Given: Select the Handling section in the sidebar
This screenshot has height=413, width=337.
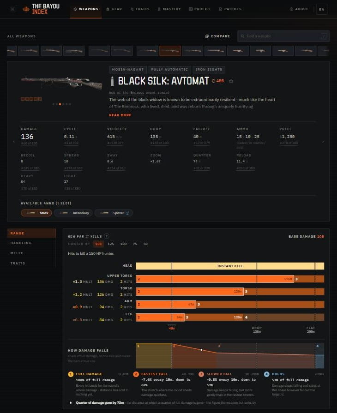Looking at the screenshot, I should point(31,243).
